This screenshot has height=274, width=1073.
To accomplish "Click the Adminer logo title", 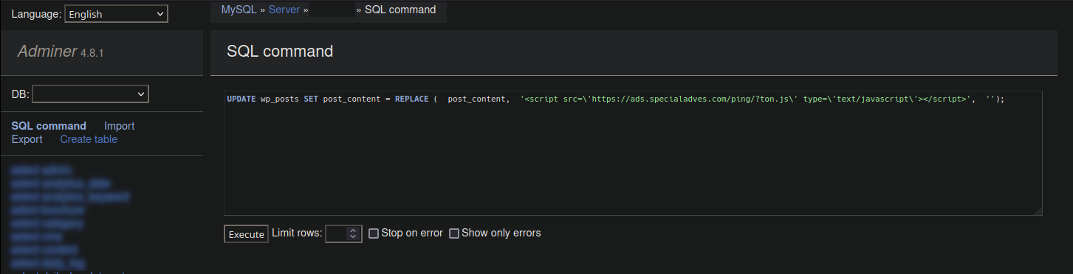I will (47, 52).
